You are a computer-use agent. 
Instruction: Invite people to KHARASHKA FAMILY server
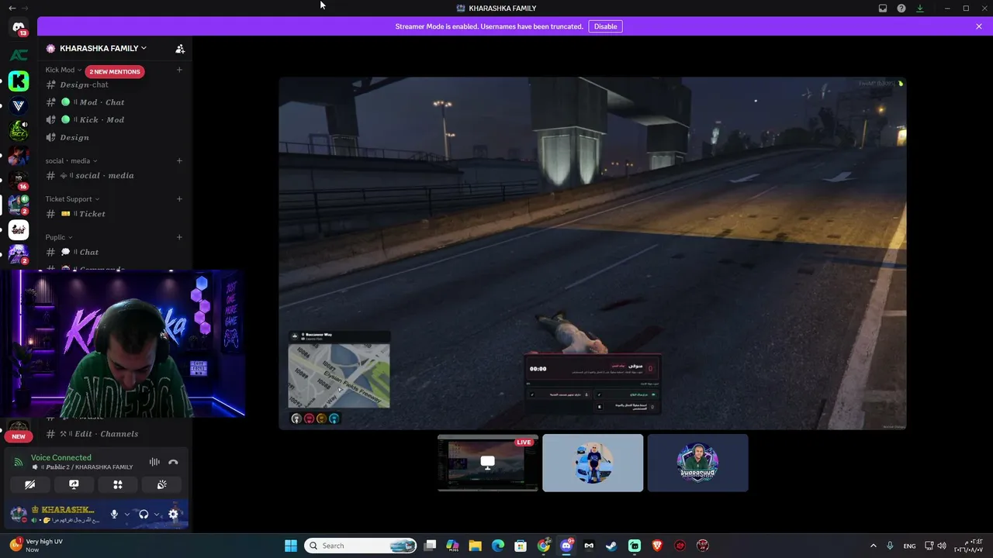(180, 48)
